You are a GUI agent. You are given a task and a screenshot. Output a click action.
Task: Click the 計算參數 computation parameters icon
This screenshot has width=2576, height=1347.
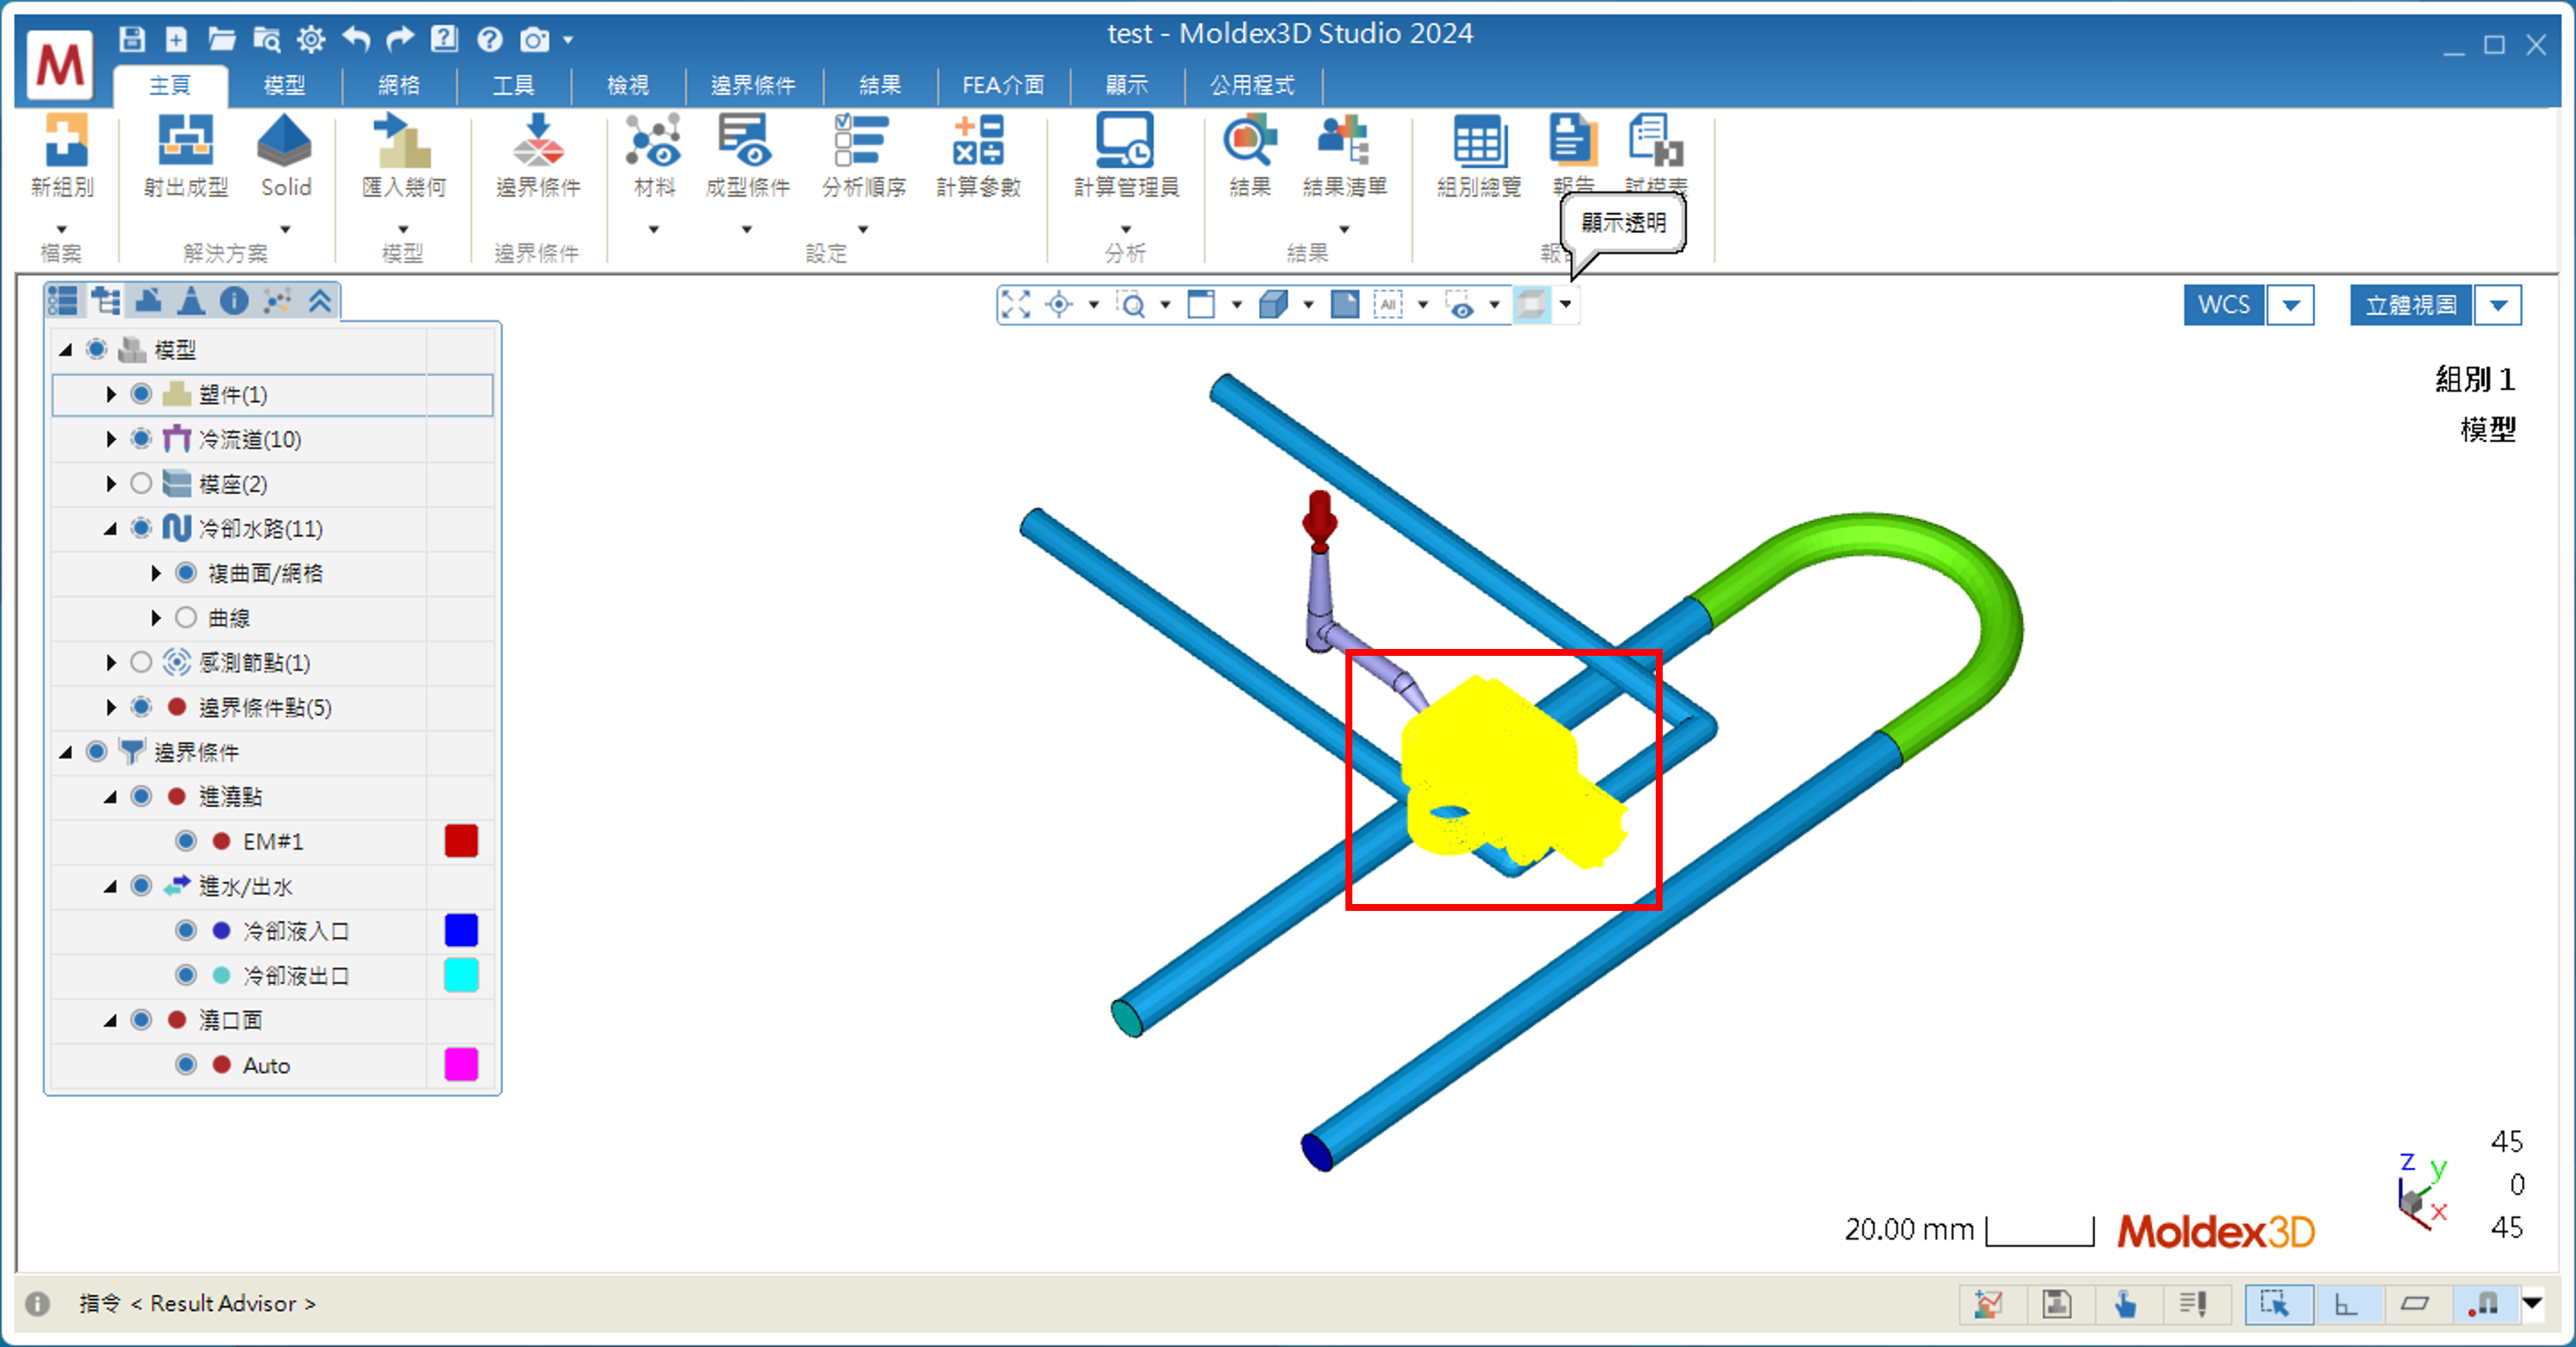point(978,140)
